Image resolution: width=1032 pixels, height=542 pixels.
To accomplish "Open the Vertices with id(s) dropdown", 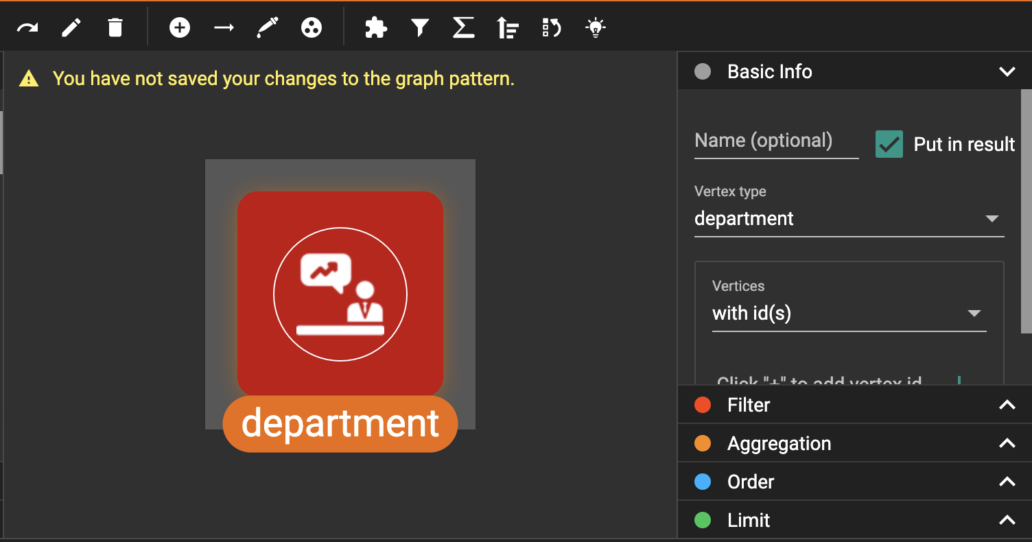I will point(849,314).
